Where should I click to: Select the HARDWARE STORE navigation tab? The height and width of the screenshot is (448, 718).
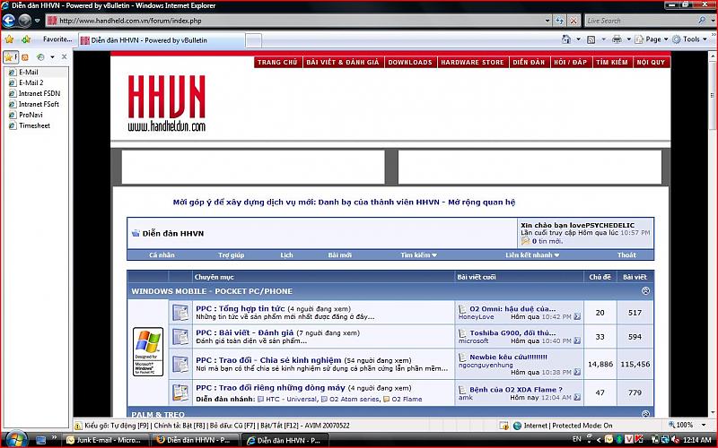[x=472, y=63]
